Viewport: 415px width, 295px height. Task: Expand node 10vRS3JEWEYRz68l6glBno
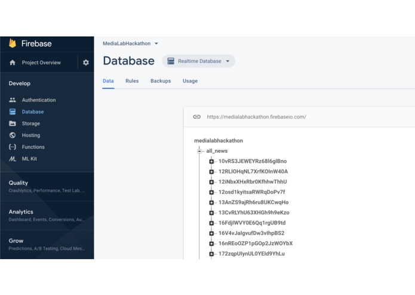pyautogui.click(x=211, y=161)
